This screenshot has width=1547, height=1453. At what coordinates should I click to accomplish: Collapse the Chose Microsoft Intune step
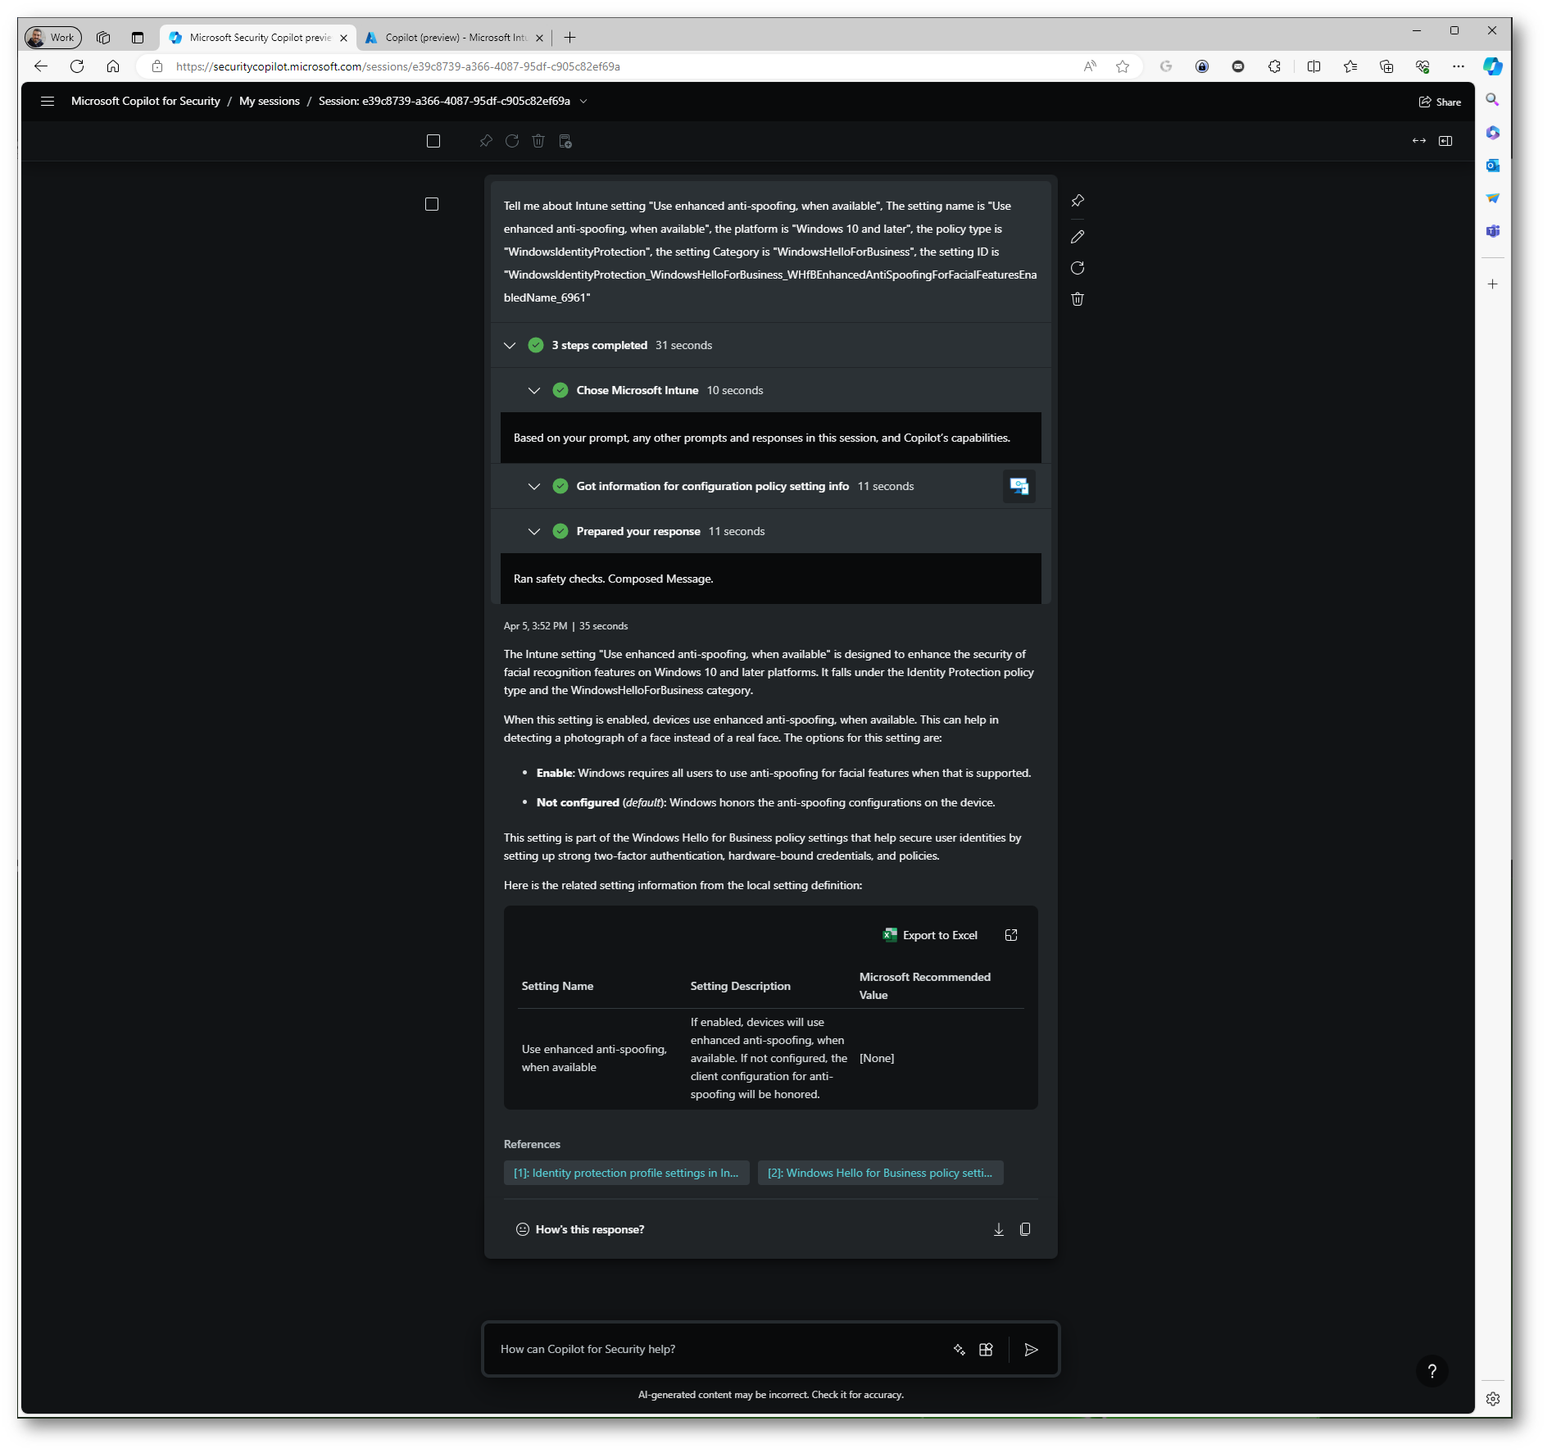click(x=534, y=390)
